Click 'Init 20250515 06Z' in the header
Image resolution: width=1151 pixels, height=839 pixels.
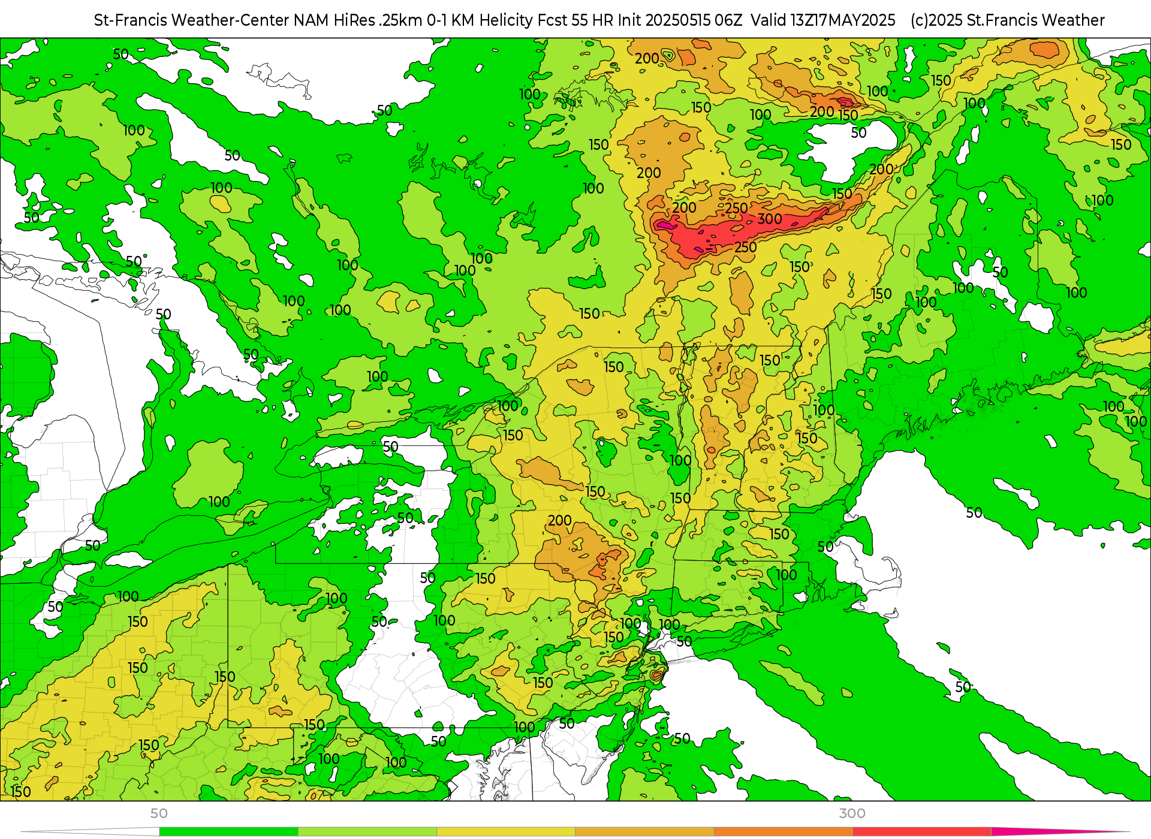click(680, 20)
